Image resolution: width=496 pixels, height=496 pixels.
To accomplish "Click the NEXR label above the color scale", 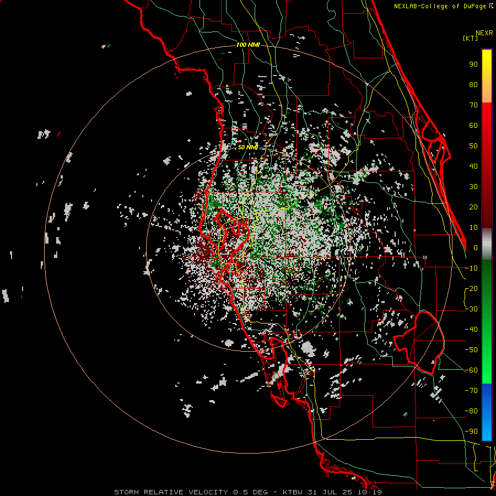I will pyautogui.click(x=484, y=33).
